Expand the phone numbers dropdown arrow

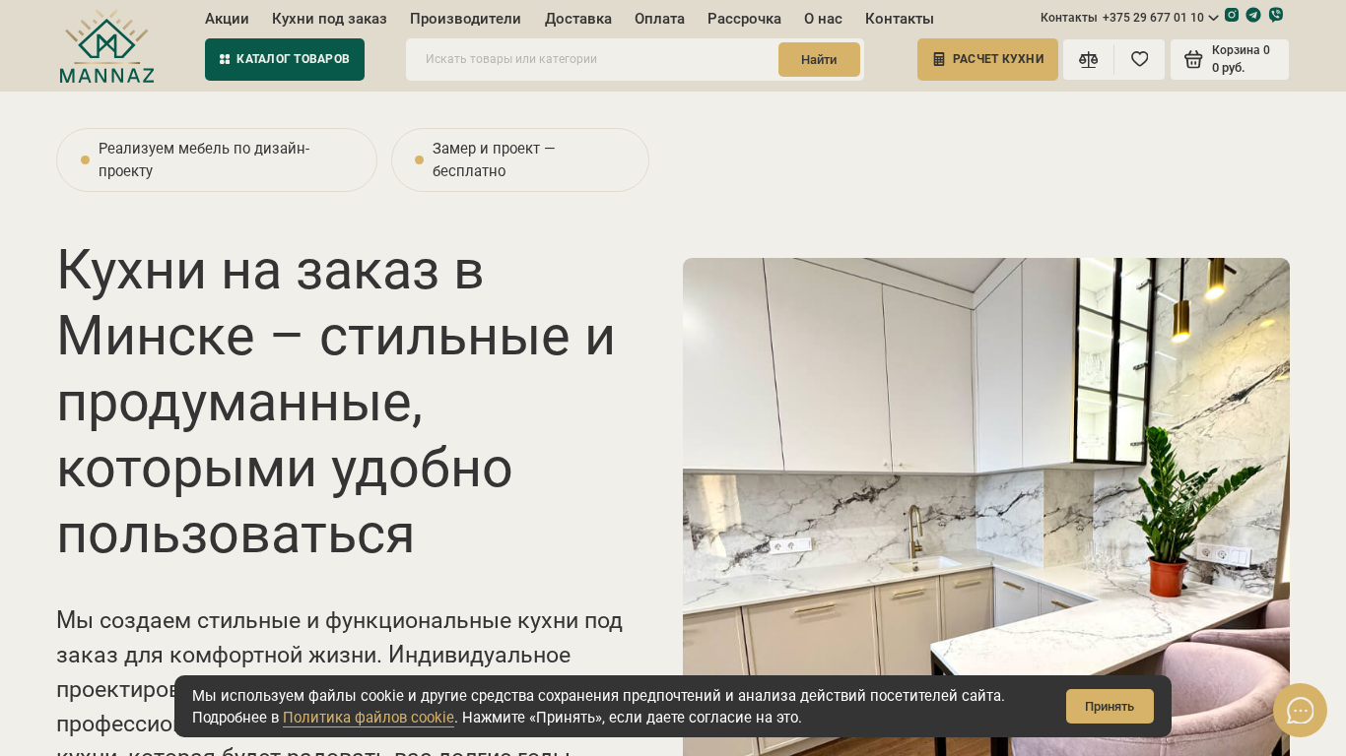tap(1213, 18)
